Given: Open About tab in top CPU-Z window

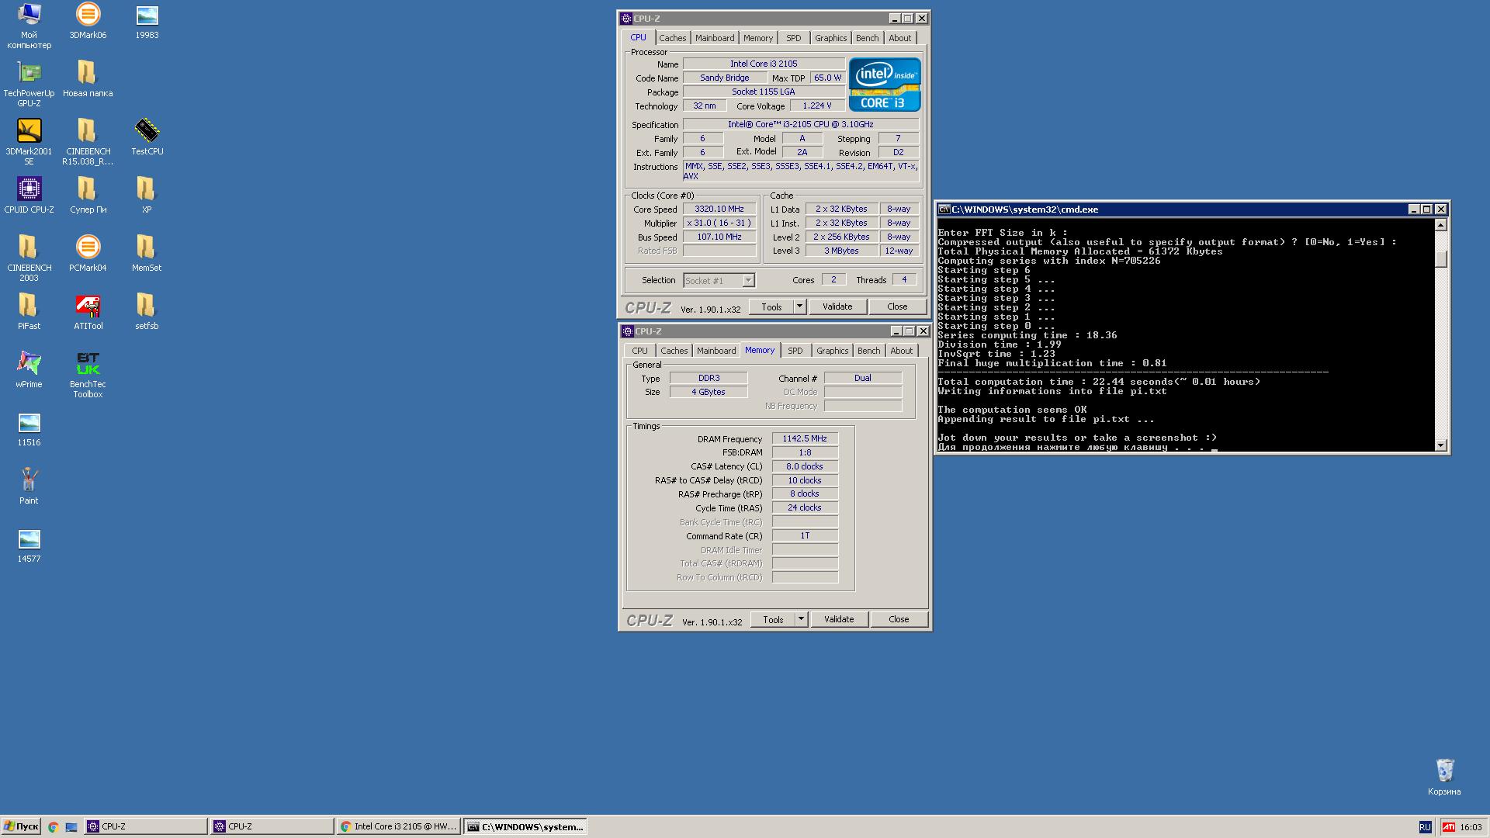Looking at the screenshot, I should pos(899,38).
